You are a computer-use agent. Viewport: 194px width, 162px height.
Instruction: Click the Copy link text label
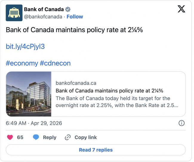86,137
